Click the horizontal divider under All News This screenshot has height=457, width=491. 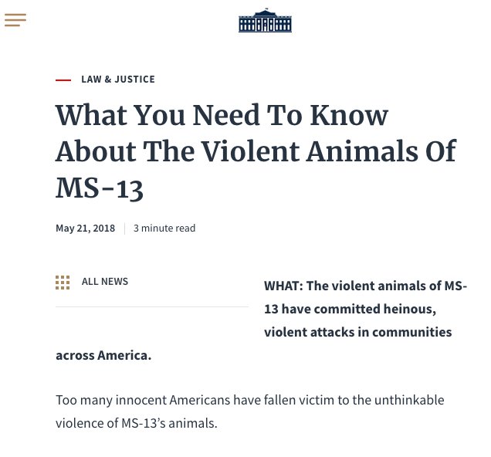152,306
